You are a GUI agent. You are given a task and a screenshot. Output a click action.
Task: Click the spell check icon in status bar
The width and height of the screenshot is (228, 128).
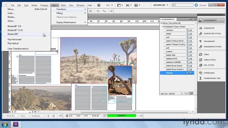[104, 116]
